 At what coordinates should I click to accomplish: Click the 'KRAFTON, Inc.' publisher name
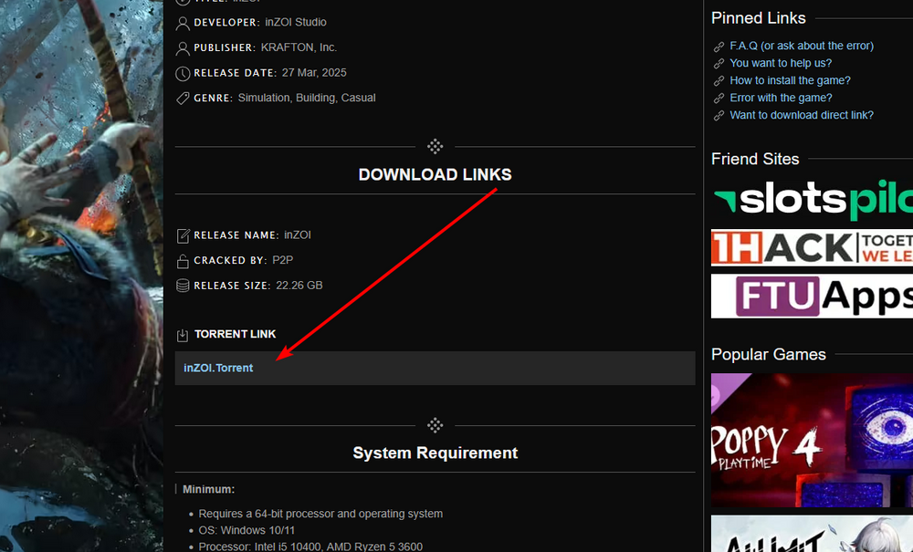299,47
